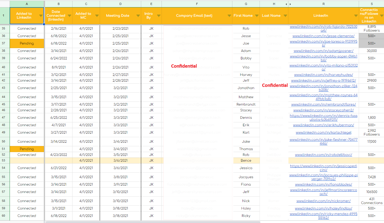The height and width of the screenshot is (223, 384).
Task: Click the 'Company Email (text)' header cell
Action: pos(197,16)
